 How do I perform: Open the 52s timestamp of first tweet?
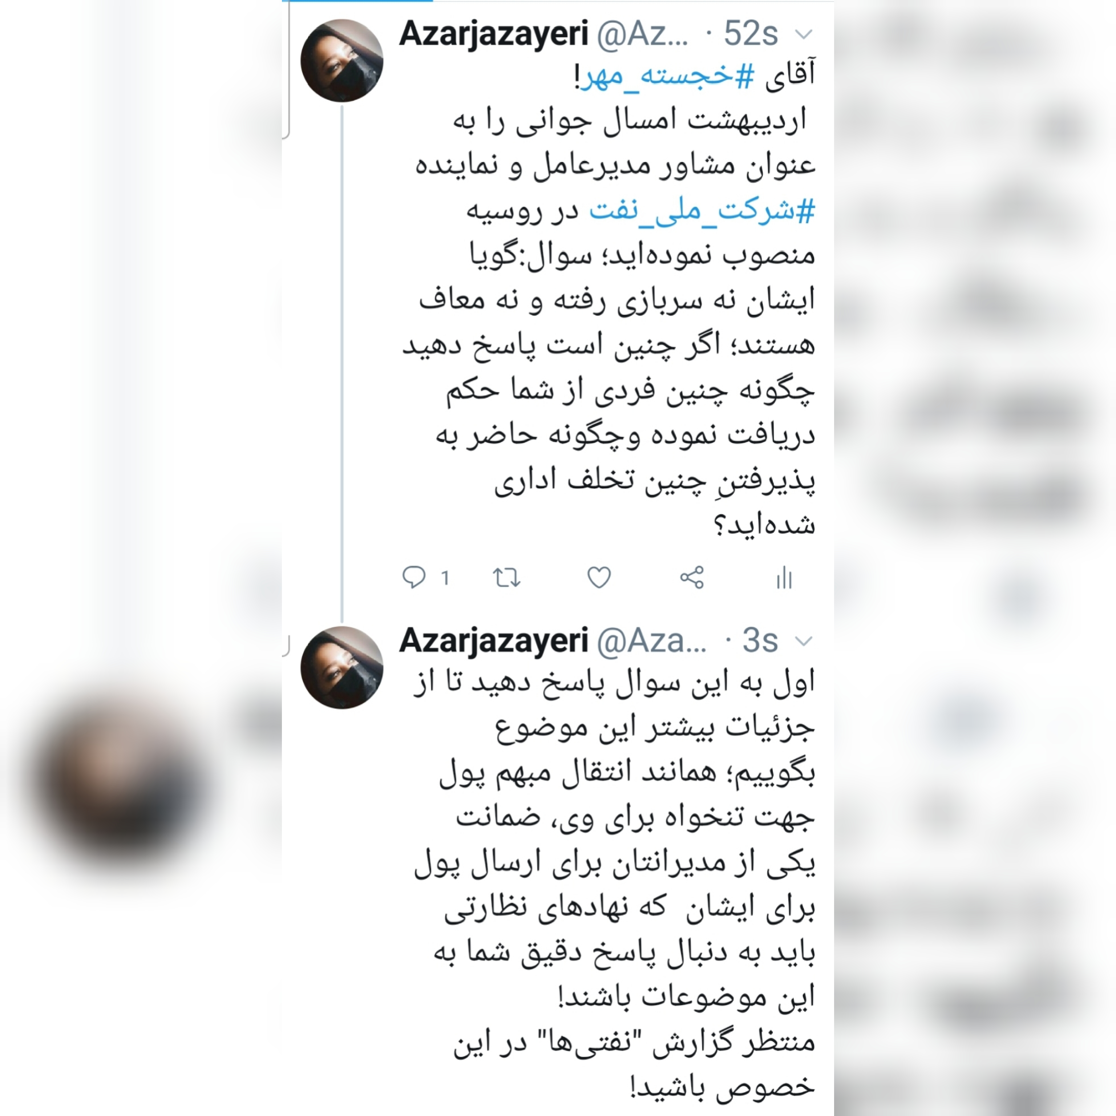[751, 33]
